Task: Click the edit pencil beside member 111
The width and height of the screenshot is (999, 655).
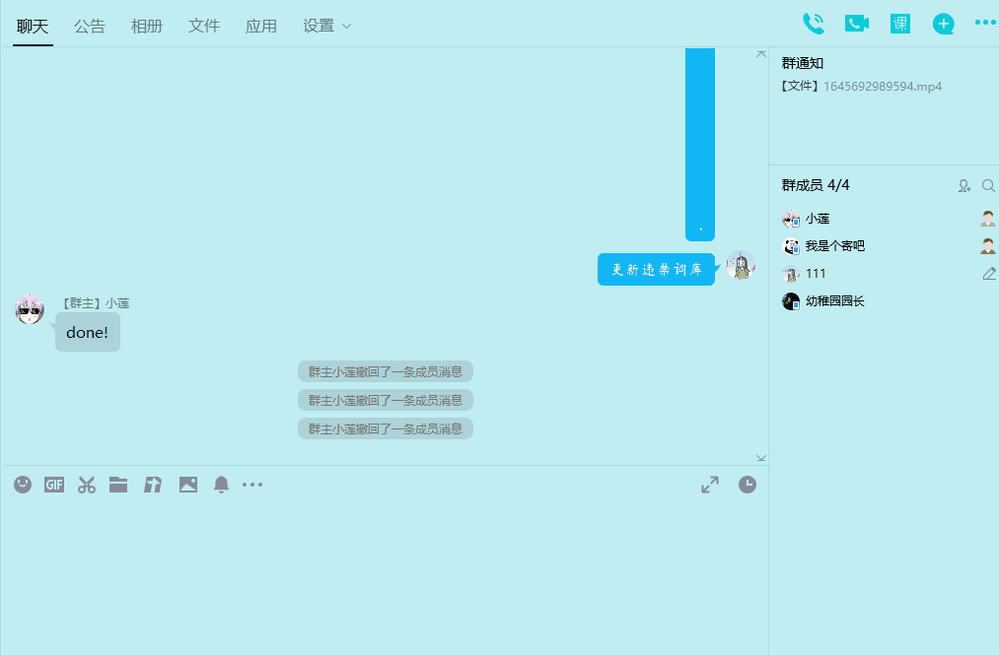Action: coord(989,274)
